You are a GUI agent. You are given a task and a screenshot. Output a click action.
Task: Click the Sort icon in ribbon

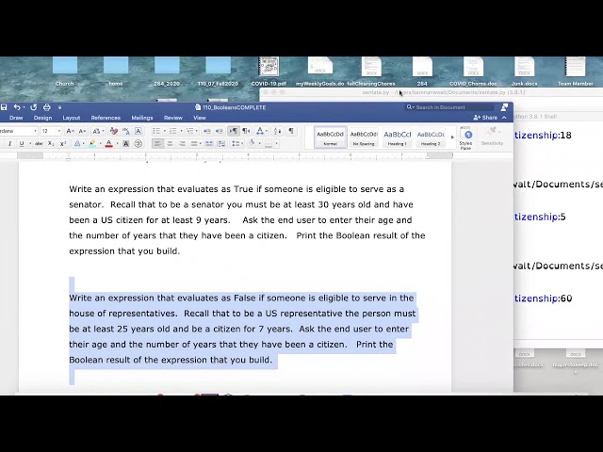click(x=277, y=131)
